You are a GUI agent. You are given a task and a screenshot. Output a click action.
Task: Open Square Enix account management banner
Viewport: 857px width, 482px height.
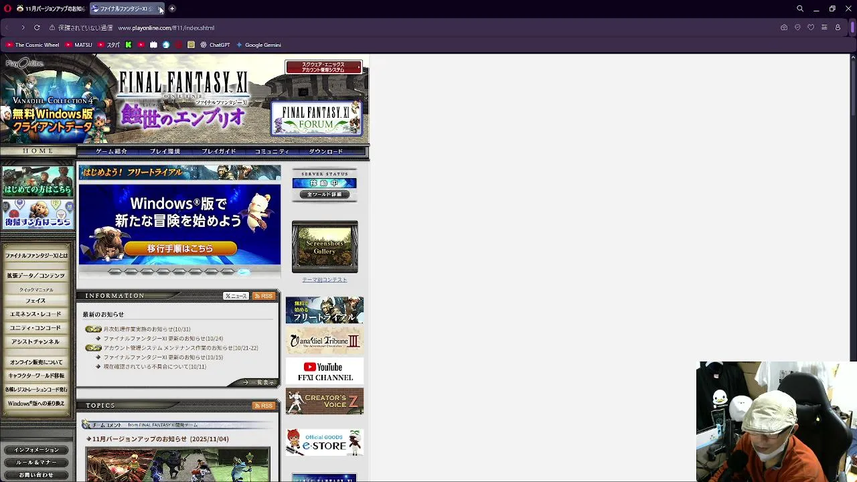point(323,67)
